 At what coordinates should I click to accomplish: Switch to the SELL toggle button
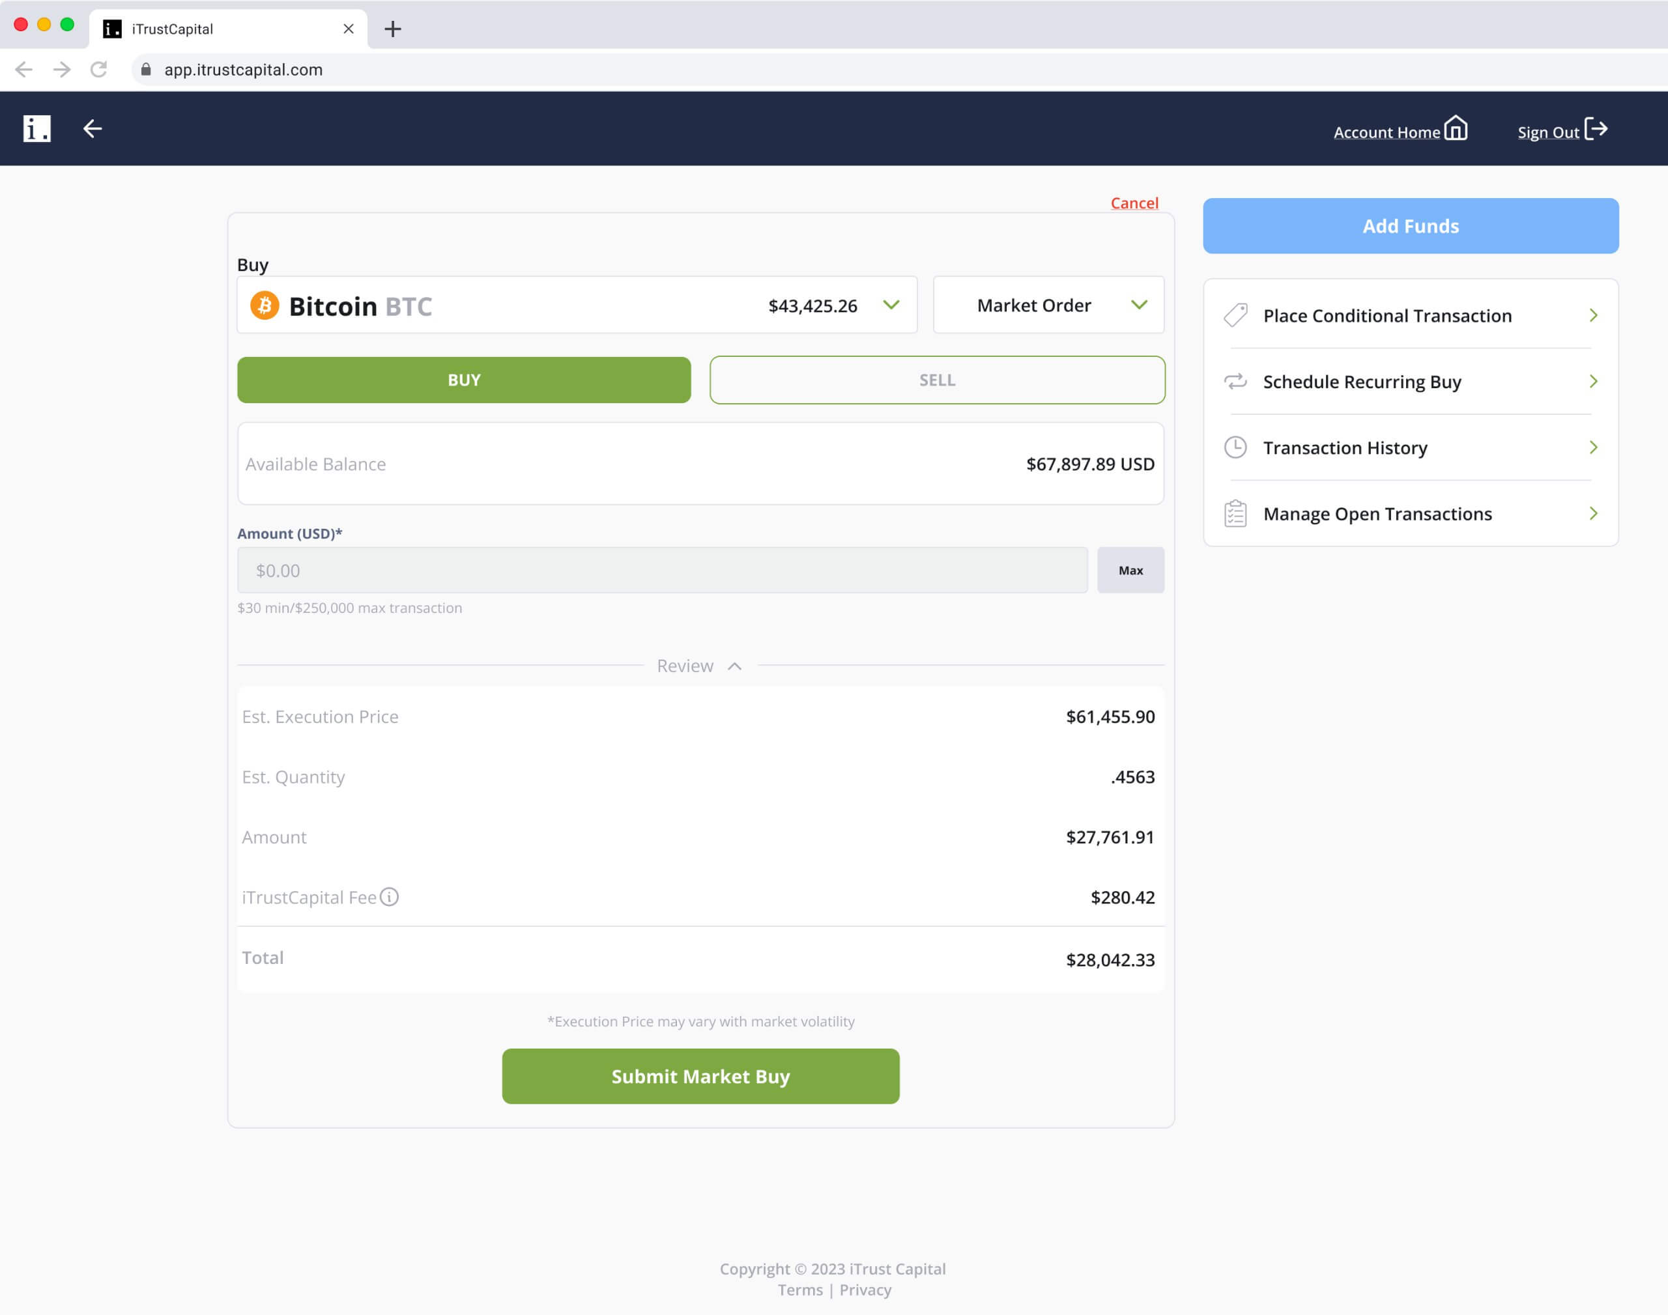click(937, 380)
